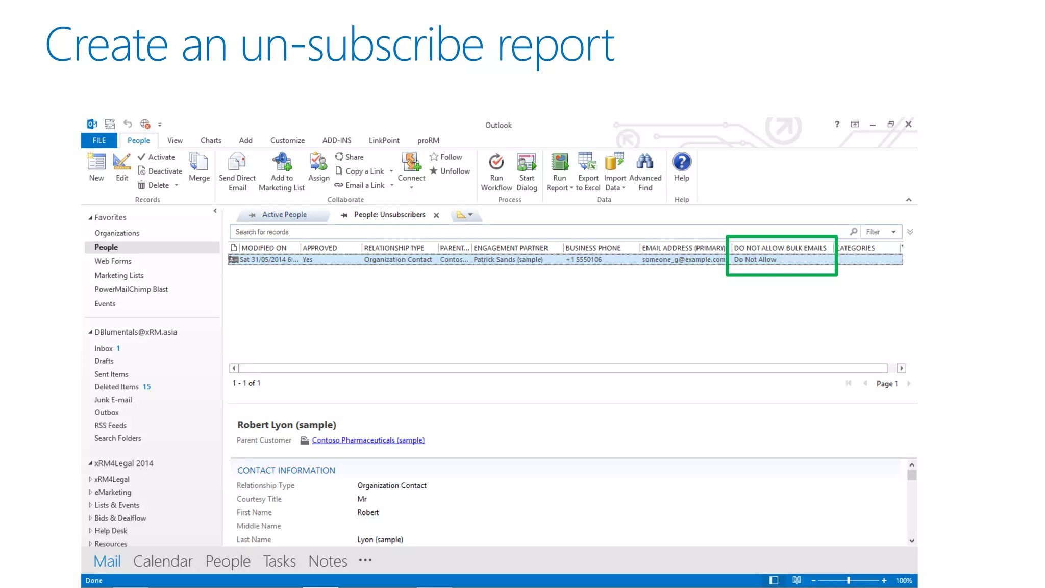The image size is (1045, 588).
Task: Open the Inbox folder
Action: 104,348
